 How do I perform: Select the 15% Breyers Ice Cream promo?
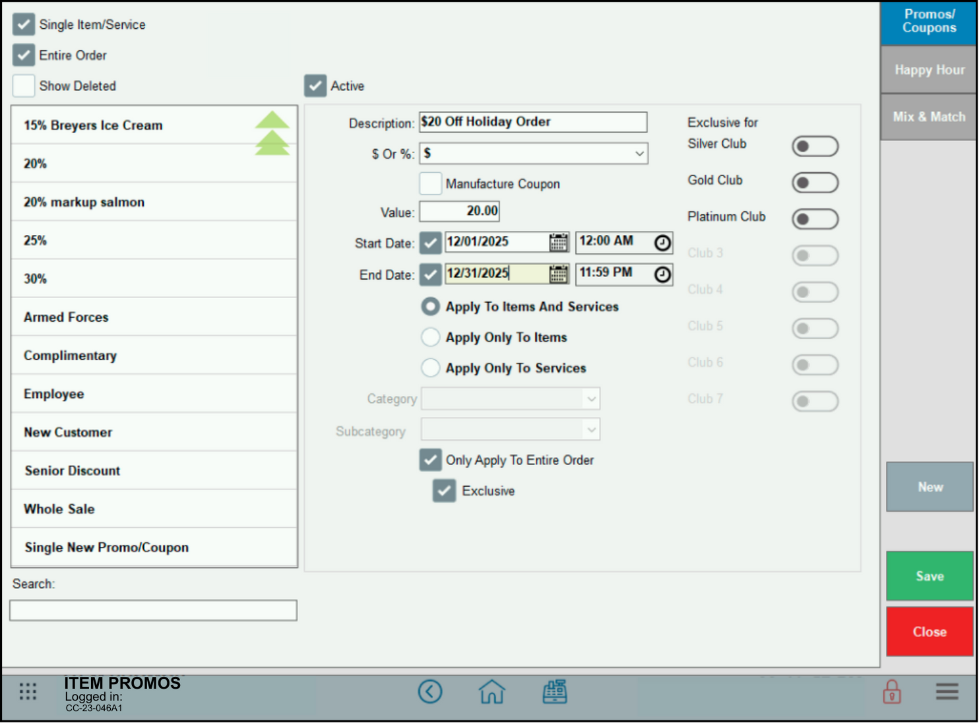point(154,125)
